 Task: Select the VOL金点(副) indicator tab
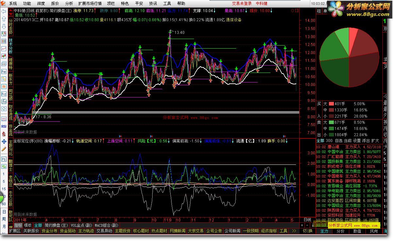pyautogui.click(x=82, y=225)
